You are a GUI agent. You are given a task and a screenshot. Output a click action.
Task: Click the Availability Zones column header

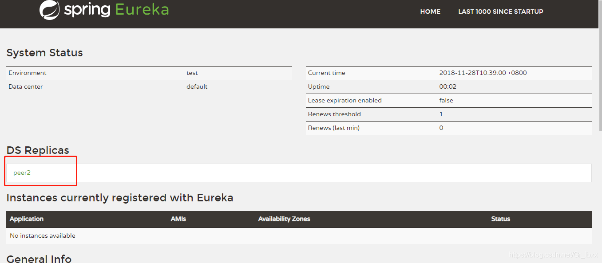pos(284,219)
